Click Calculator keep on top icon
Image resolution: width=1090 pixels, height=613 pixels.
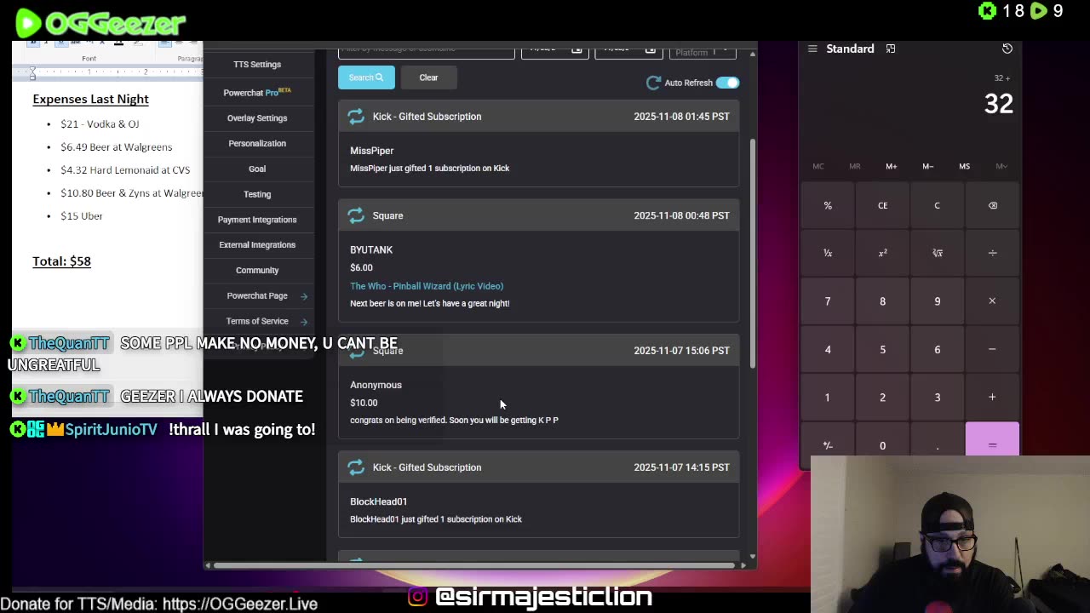891,49
